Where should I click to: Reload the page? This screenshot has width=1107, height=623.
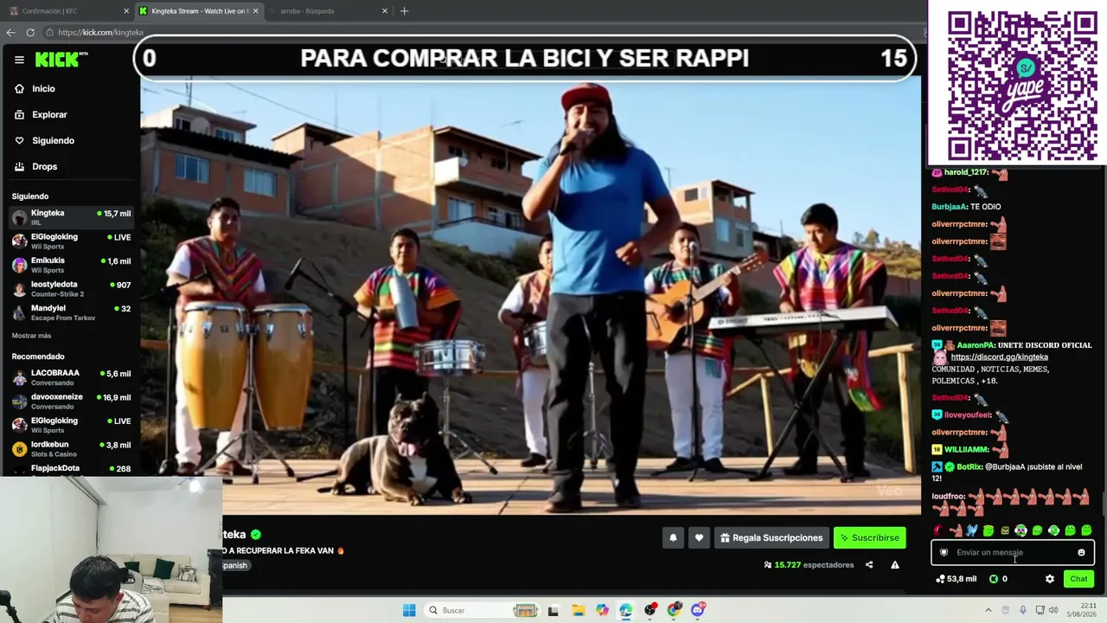tap(30, 32)
